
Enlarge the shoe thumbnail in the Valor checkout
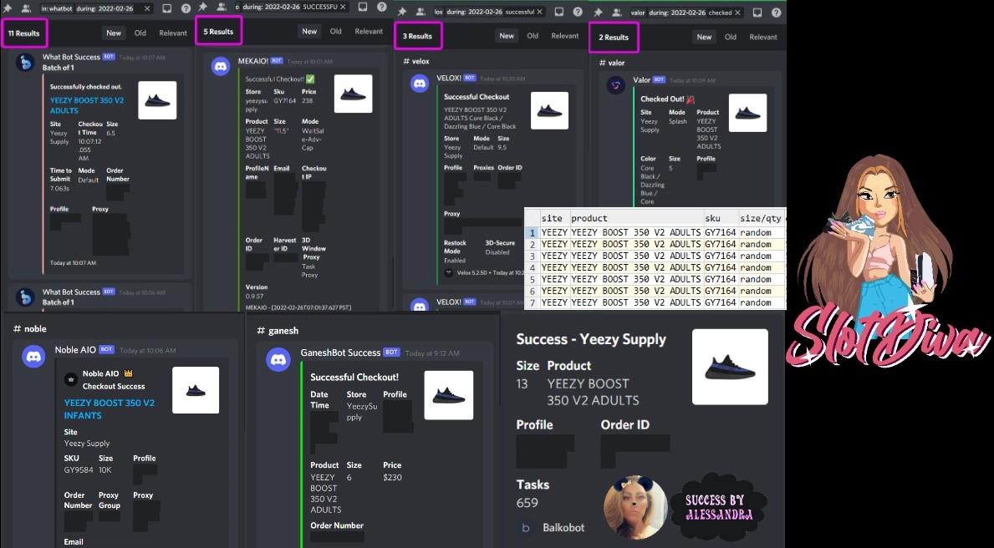tap(748, 113)
